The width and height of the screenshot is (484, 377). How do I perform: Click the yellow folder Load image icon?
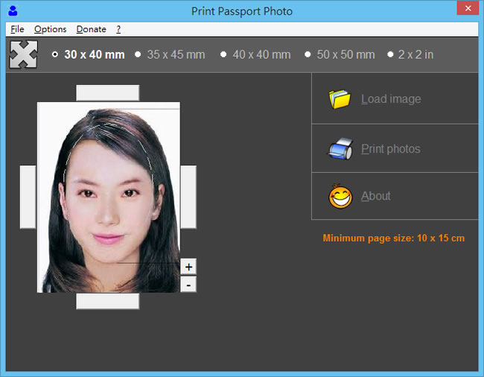(340, 99)
